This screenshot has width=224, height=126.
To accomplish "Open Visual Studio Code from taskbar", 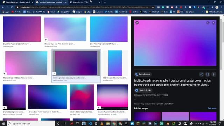I will [x=90, y=124].
